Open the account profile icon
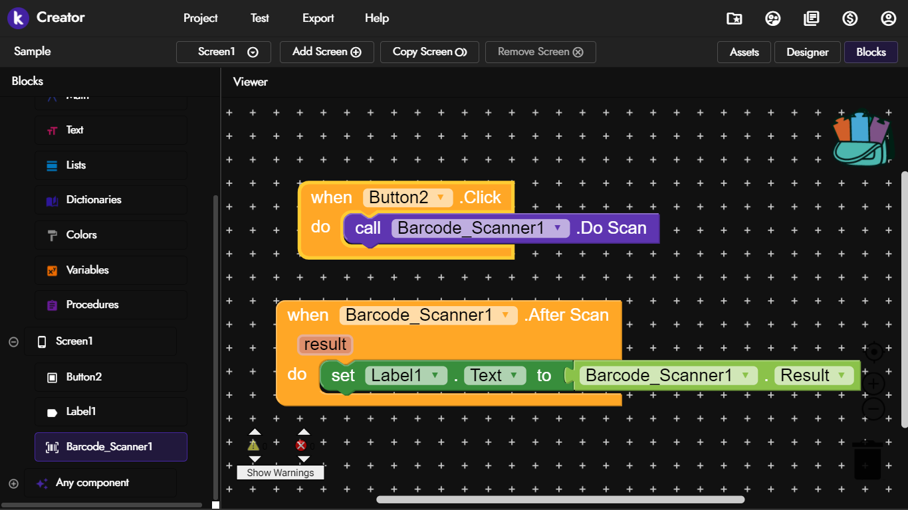908x510 pixels. [x=888, y=19]
